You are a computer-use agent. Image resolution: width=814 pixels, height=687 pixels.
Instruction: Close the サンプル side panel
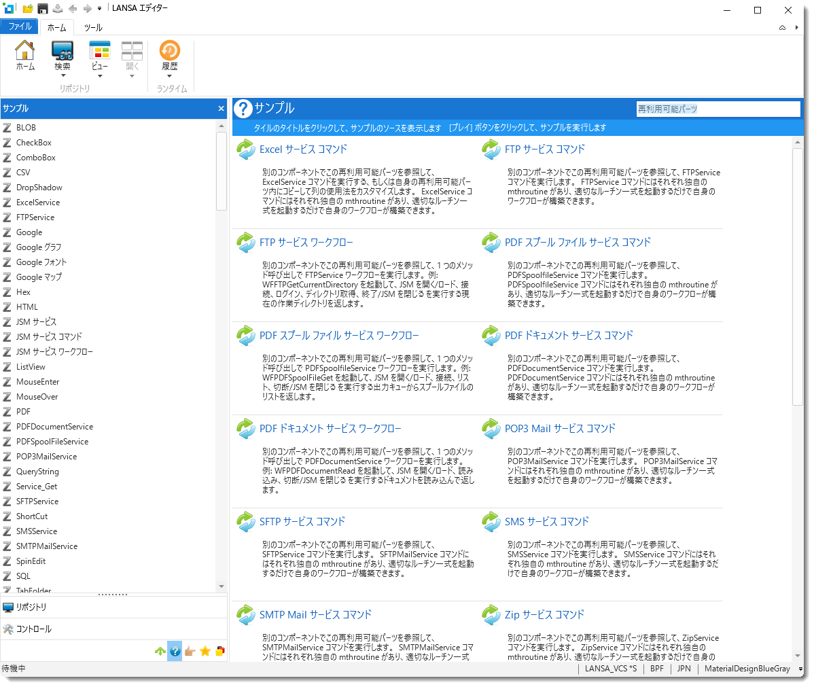pyautogui.click(x=221, y=109)
